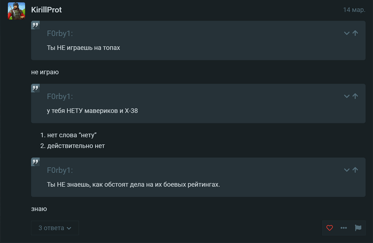The image size is (373, 243).
Task: Jump to the 'боевых рейтингах' quoted post via up arrow
Action: (x=355, y=170)
